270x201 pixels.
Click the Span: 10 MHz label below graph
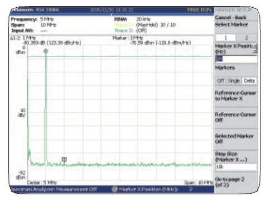pyautogui.click(x=199, y=183)
